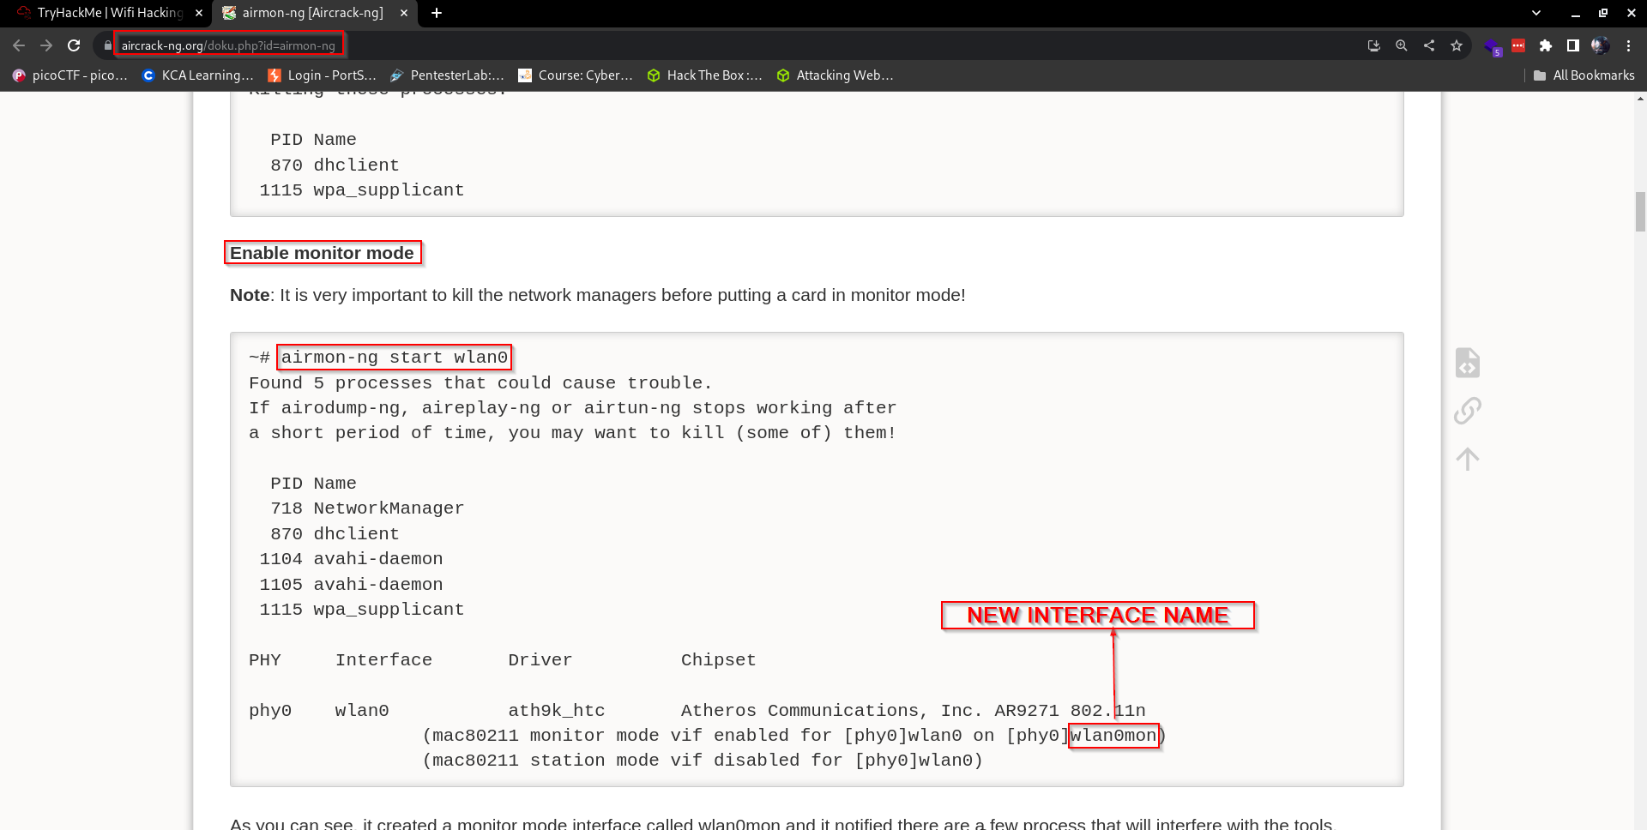Expand the tab search dropdown arrow
The image size is (1647, 830).
click(x=1536, y=13)
